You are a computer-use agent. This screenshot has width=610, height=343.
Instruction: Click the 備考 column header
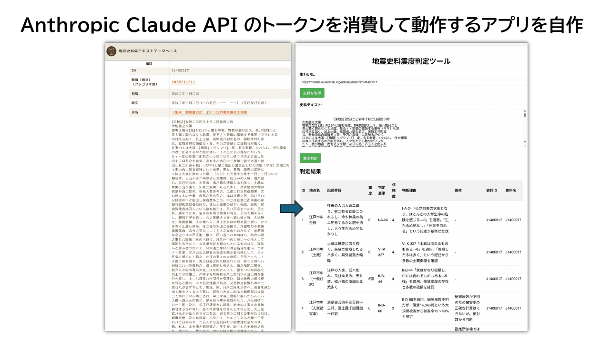click(458, 191)
